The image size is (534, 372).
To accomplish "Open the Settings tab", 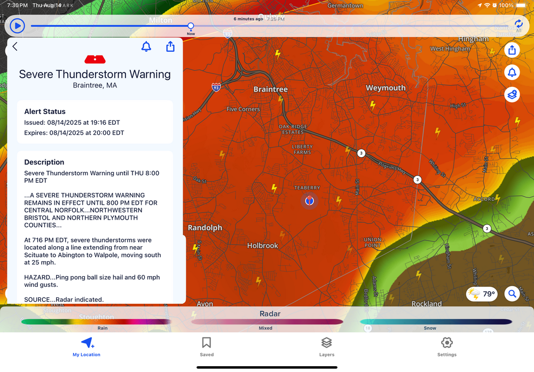I will pyautogui.click(x=447, y=347).
